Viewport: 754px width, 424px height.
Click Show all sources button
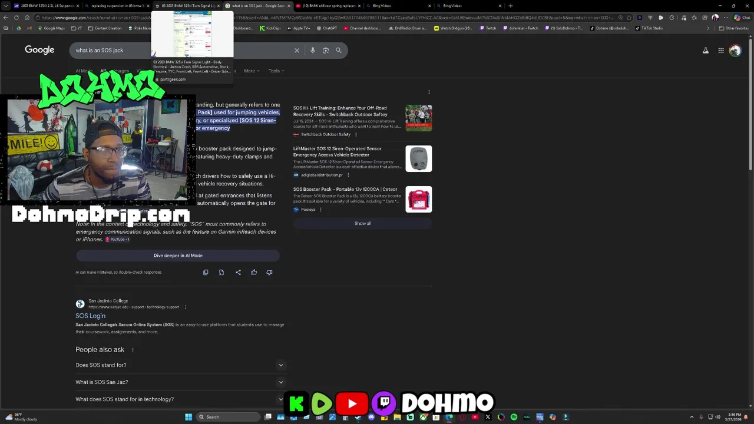pos(362,224)
